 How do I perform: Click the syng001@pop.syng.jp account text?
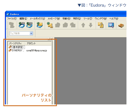[x=37, y=50]
